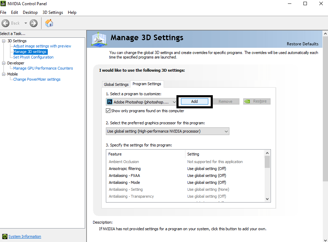Click the Anisotropic filtering setting value

click(x=207, y=169)
